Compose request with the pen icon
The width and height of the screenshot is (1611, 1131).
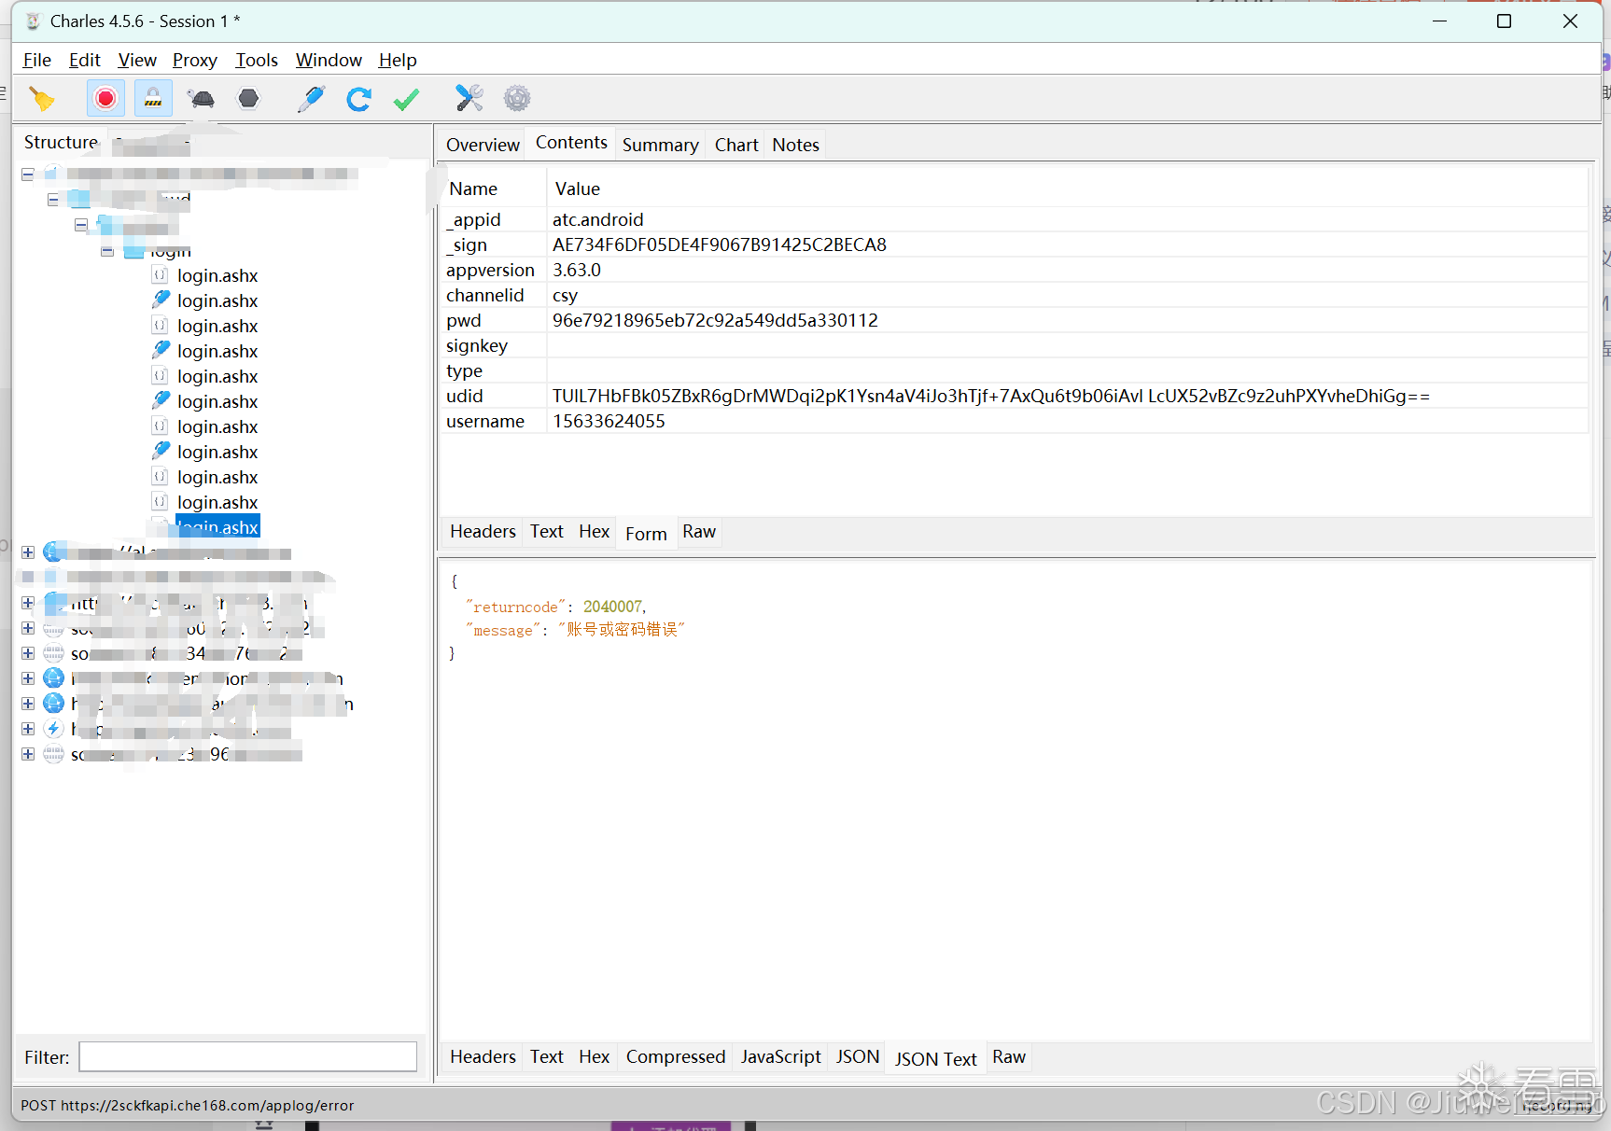click(311, 99)
